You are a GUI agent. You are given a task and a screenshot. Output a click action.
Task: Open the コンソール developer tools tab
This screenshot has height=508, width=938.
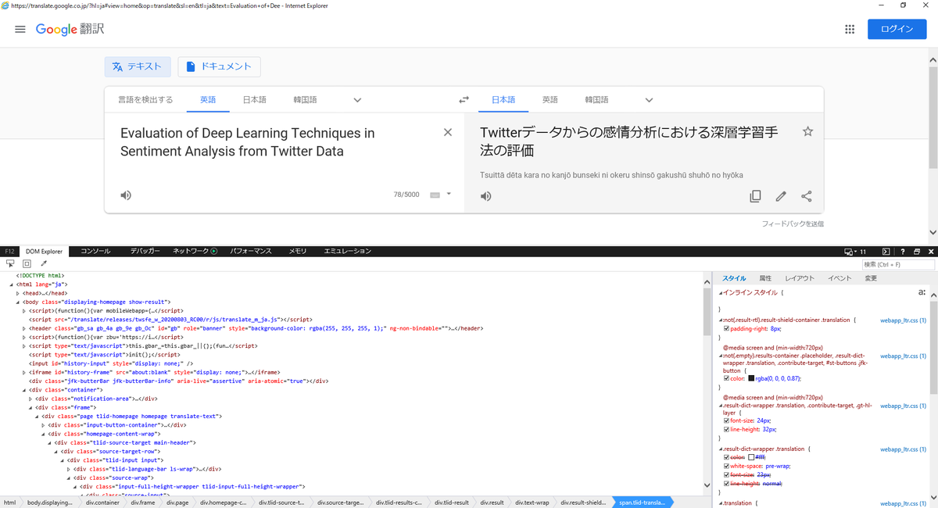click(x=95, y=252)
